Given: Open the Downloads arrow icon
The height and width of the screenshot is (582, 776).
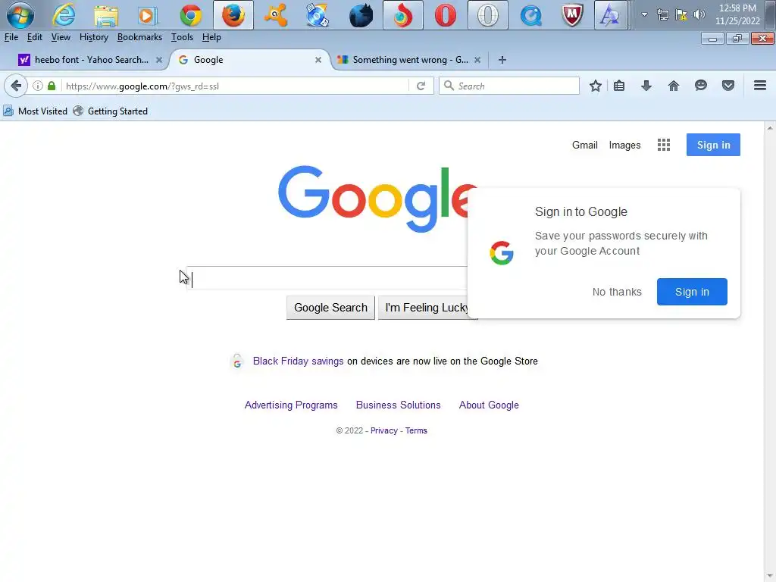Looking at the screenshot, I should tap(646, 86).
